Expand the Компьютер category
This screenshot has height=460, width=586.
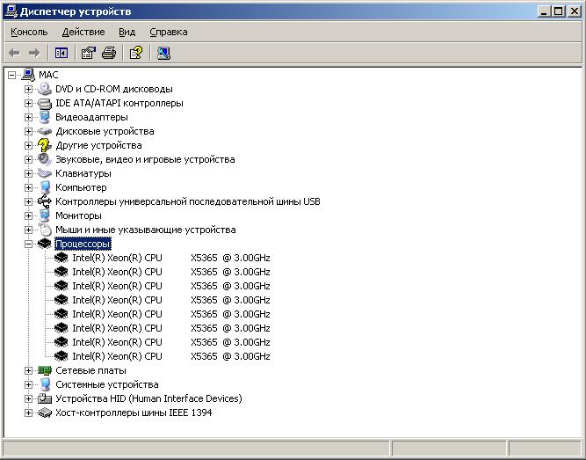28,187
